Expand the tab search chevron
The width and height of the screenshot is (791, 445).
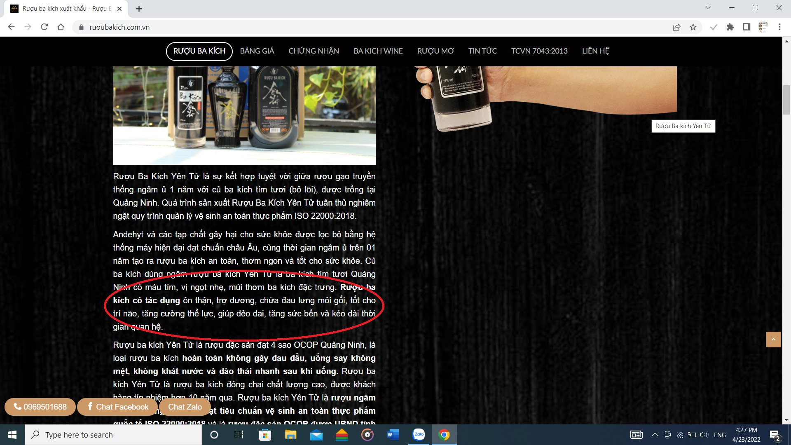click(708, 8)
